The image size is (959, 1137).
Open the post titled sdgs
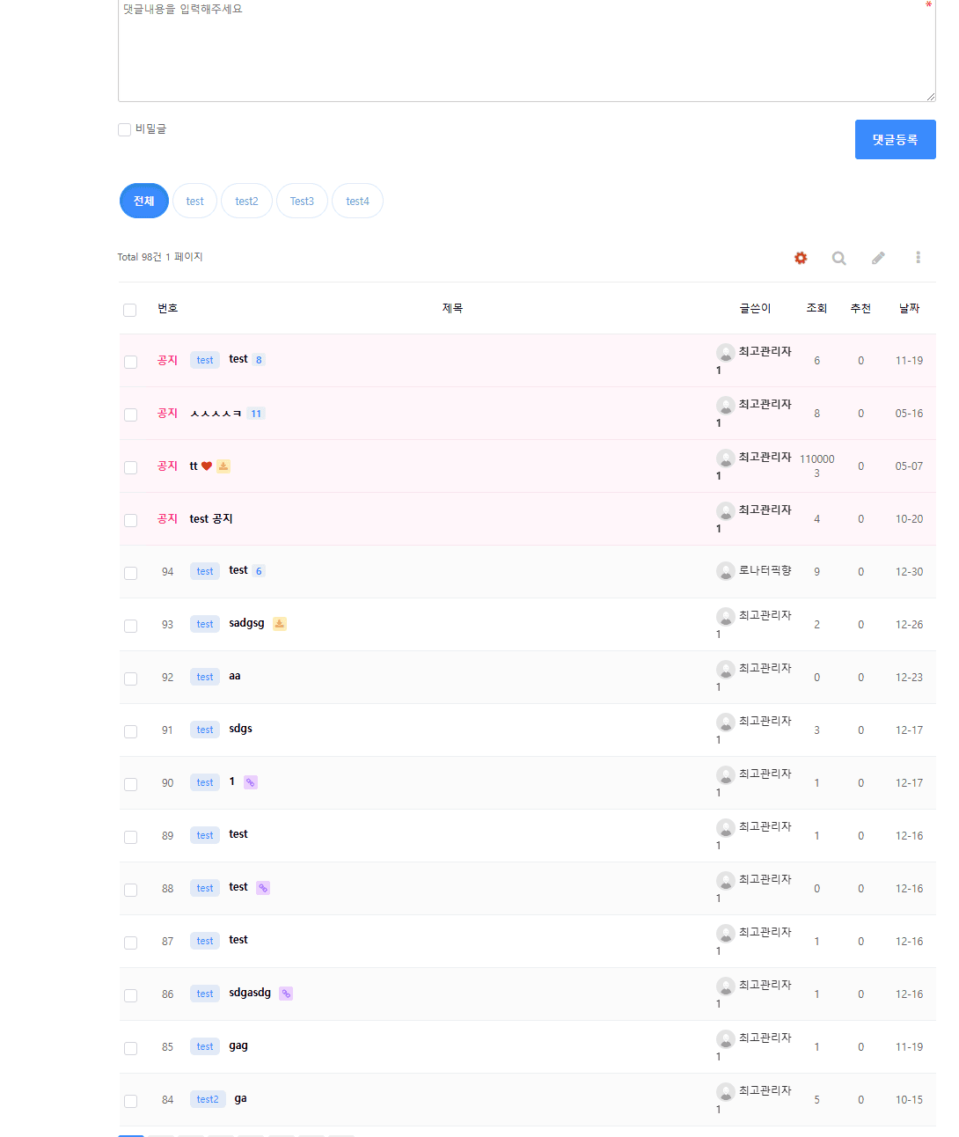(240, 729)
